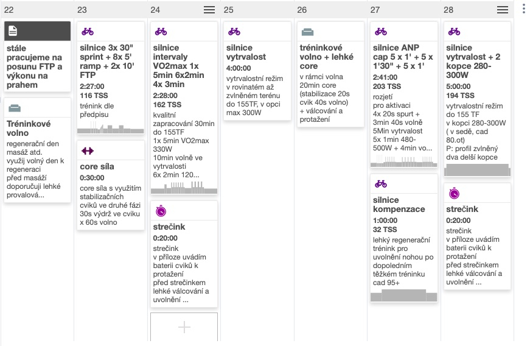Click bike icon of day 23 sprint workout
Viewport: 530px width, 346px height.
tap(88, 32)
